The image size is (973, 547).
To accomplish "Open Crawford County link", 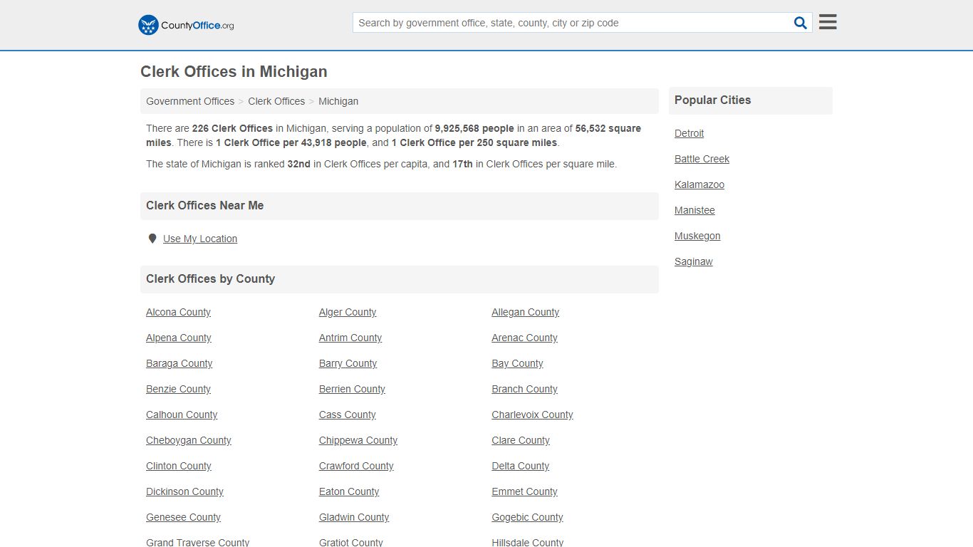I will 356,466.
